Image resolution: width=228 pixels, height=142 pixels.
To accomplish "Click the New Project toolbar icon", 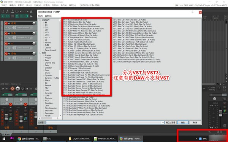I will click(3, 11).
